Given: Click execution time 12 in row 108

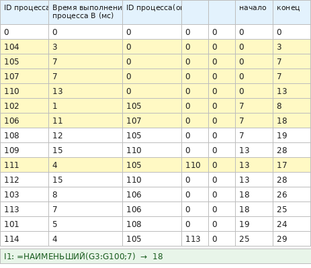Looking at the screenshot, I should (x=85, y=136).
